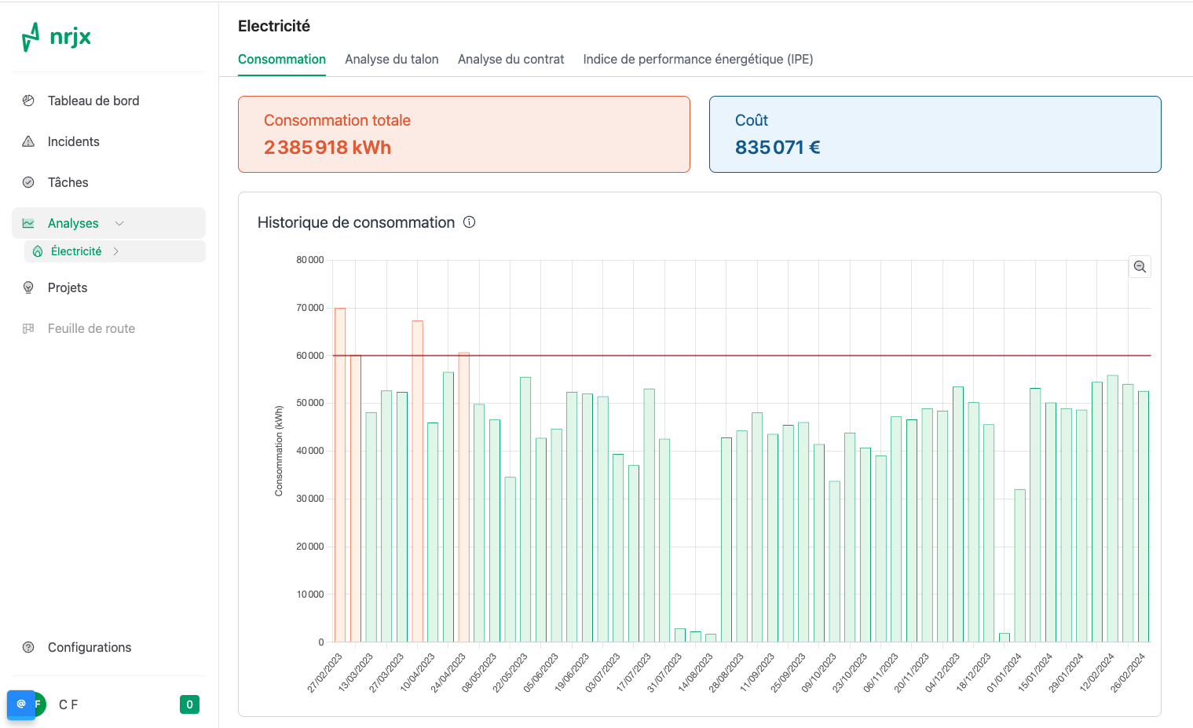Viewport: 1193px width, 728px height.
Task: Click the Incidents warning triangle icon
Action: tap(28, 141)
